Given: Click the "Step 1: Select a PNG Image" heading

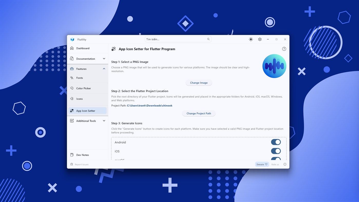Looking at the screenshot, I should (x=130, y=62).
